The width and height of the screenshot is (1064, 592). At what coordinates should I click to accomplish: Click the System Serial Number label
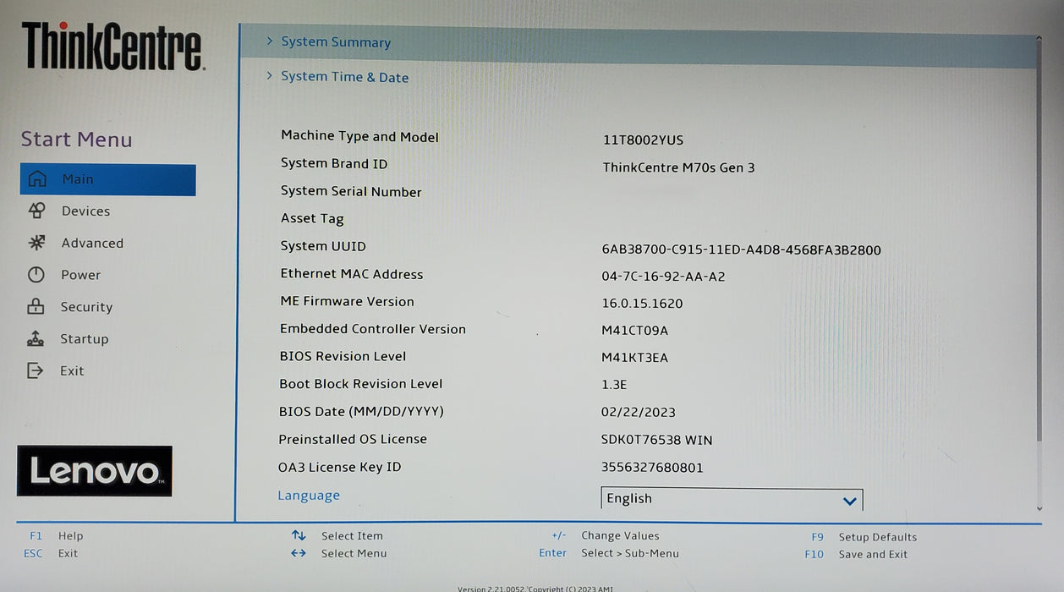[351, 192]
